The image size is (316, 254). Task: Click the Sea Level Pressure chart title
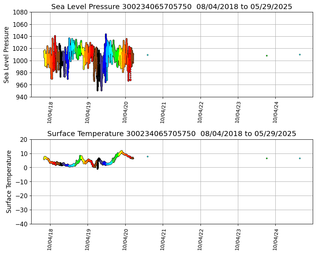[171, 7]
